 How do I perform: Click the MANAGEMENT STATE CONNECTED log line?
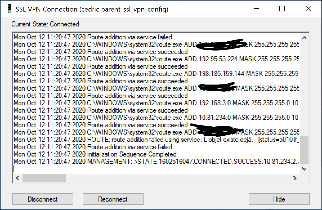[156, 162]
